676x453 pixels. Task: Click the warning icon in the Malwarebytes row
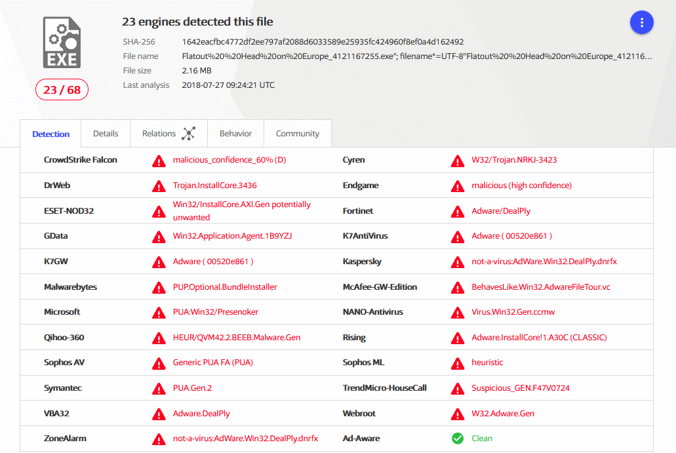159,288
